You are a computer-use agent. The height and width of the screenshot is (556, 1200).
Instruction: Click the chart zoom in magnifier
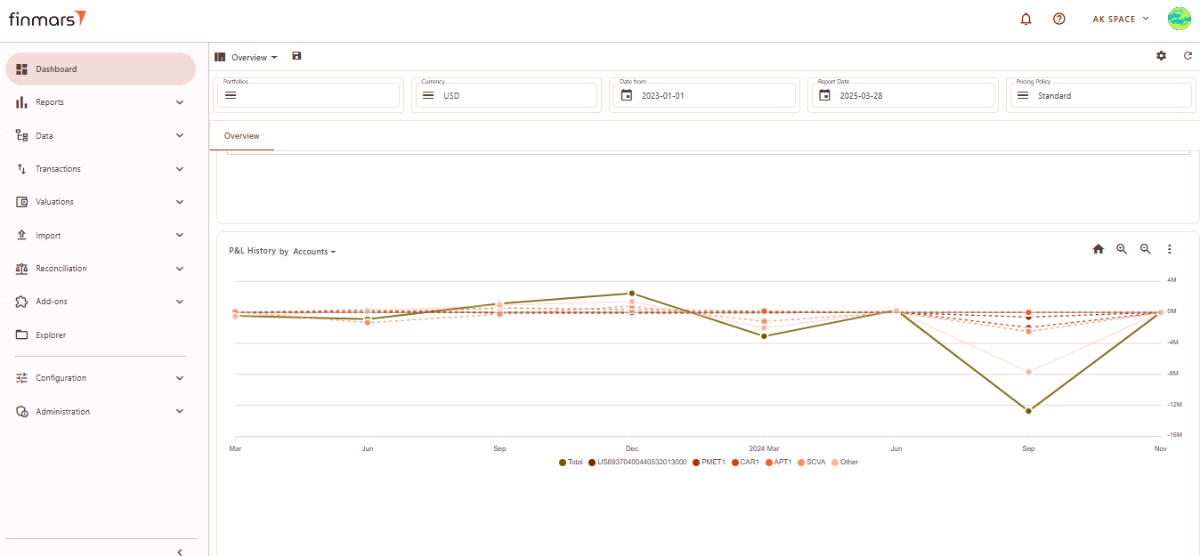coord(1122,250)
